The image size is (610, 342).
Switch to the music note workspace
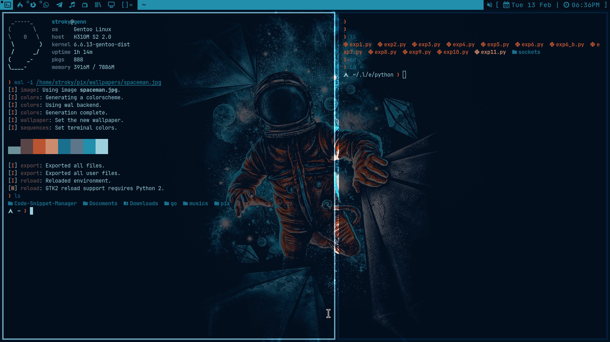(72, 5)
